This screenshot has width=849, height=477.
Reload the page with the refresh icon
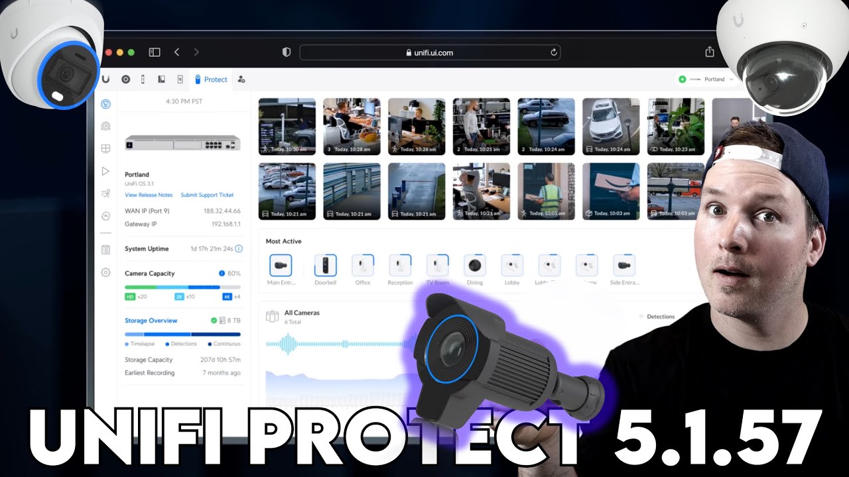[x=554, y=52]
